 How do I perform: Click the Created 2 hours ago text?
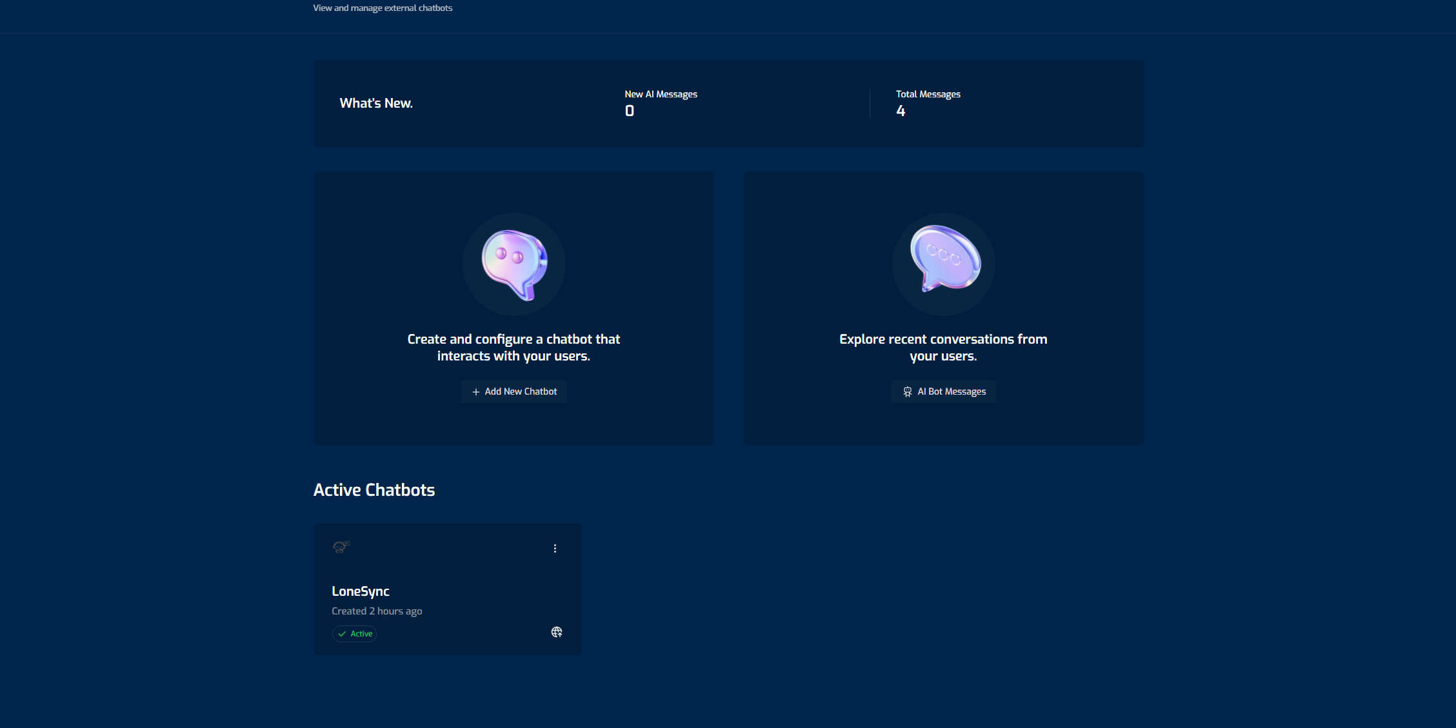pyautogui.click(x=377, y=611)
